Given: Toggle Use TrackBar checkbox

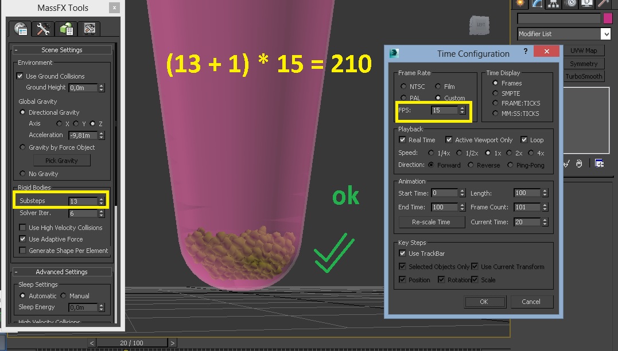Looking at the screenshot, I should tap(402, 253).
